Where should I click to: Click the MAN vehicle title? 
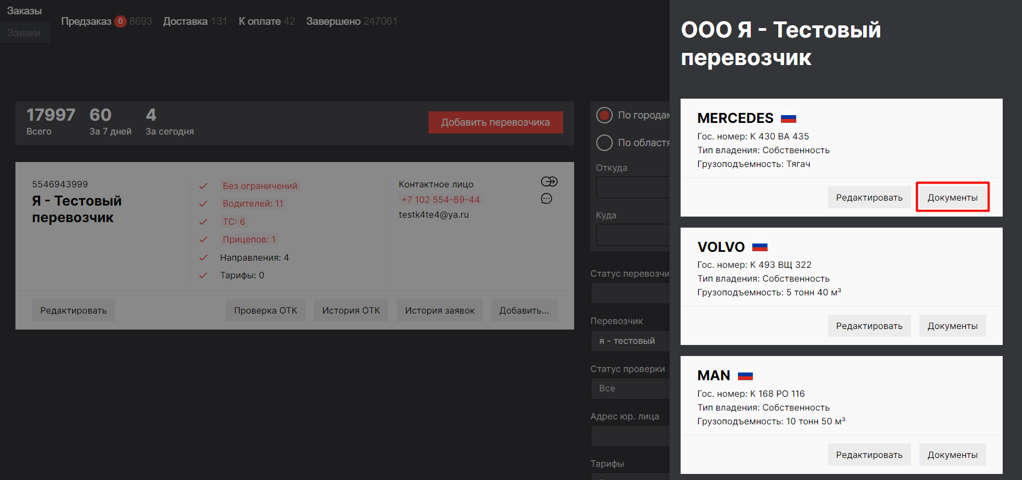[x=714, y=375]
